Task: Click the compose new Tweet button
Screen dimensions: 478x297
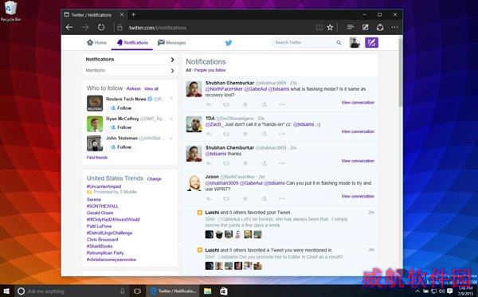Action: pos(371,43)
